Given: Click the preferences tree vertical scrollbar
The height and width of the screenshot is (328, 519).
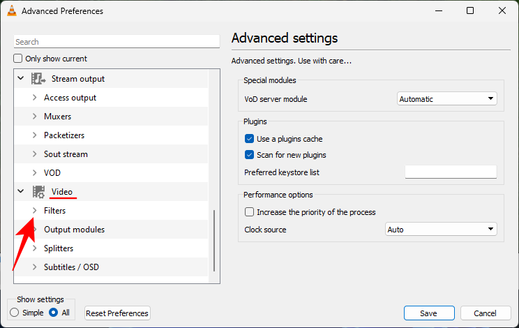Looking at the screenshot, I should coord(214,241).
